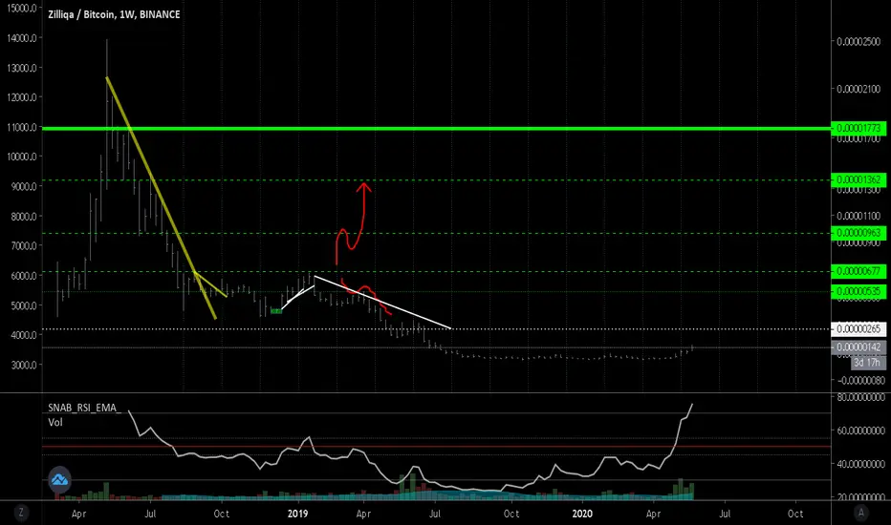This screenshot has height=525, width=891.
Task: Click the TradingView cloud logo icon
Action: (59, 480)
